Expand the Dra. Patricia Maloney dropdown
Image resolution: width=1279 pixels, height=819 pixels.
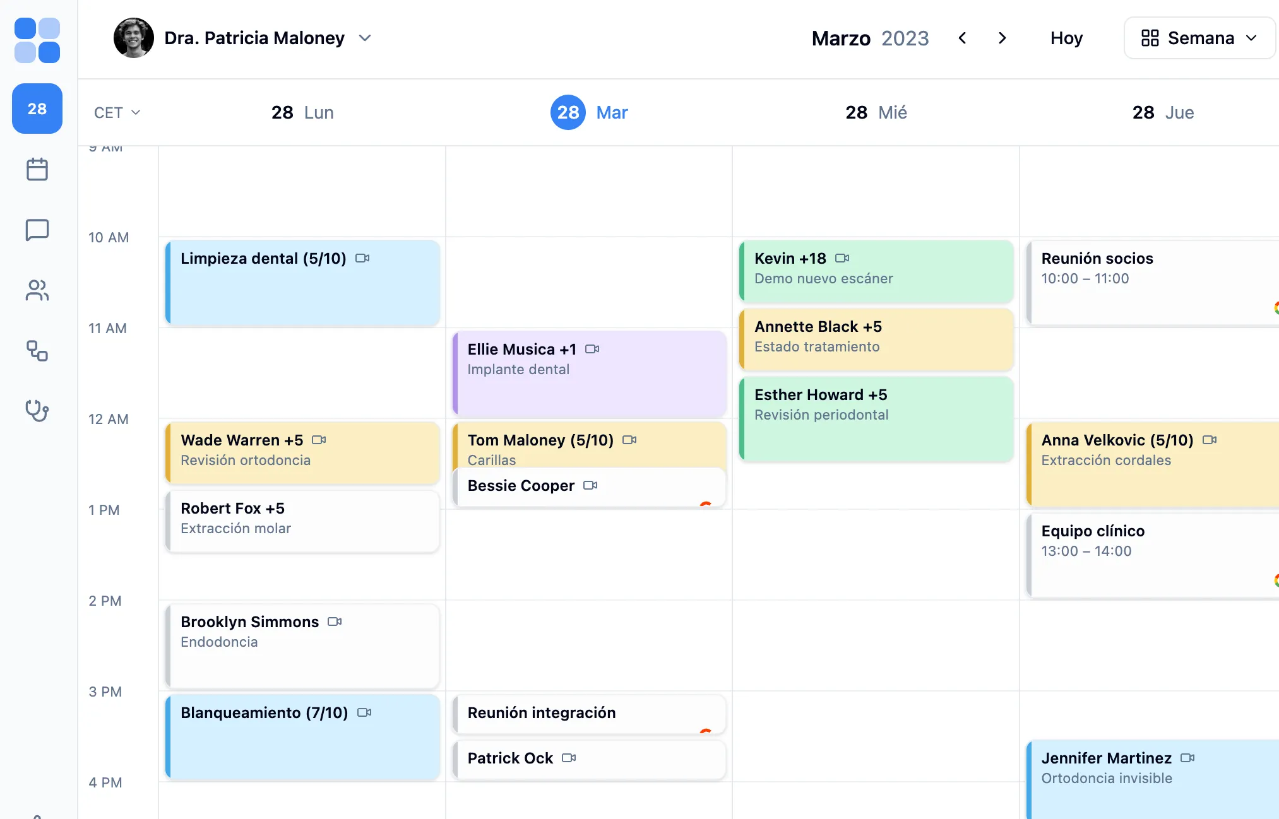point(365,38)
